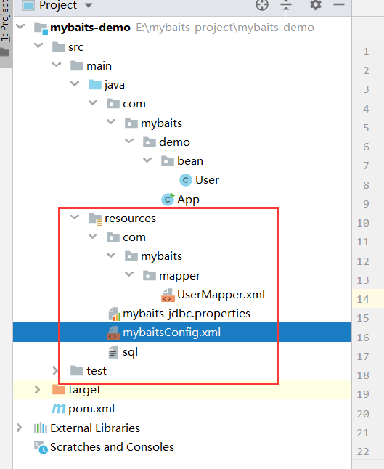
Task: Collapse the mybaits-demo root node
Action: [20, 27]
